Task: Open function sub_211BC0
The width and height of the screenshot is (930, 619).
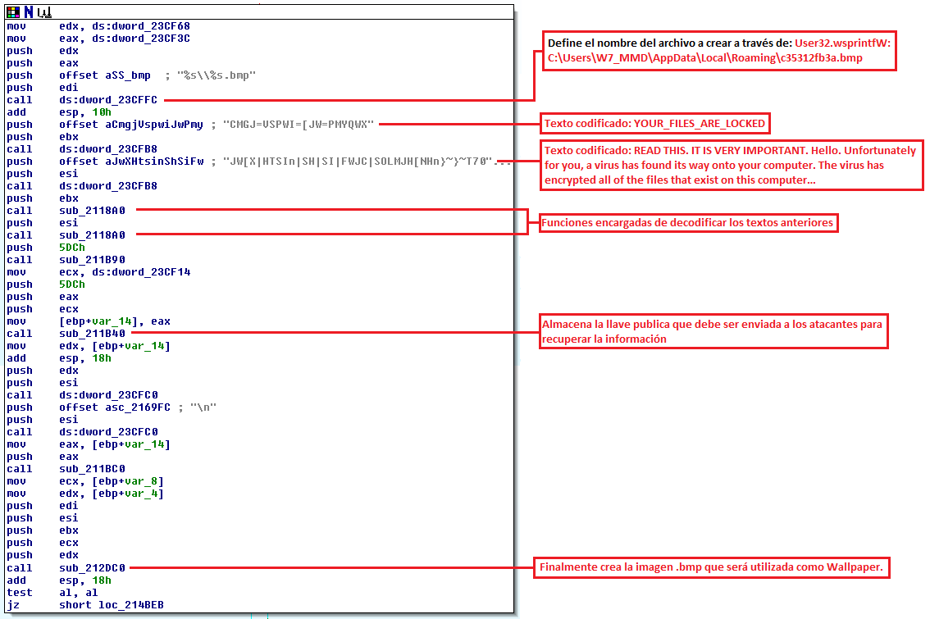Action: [x=92, y=469]
